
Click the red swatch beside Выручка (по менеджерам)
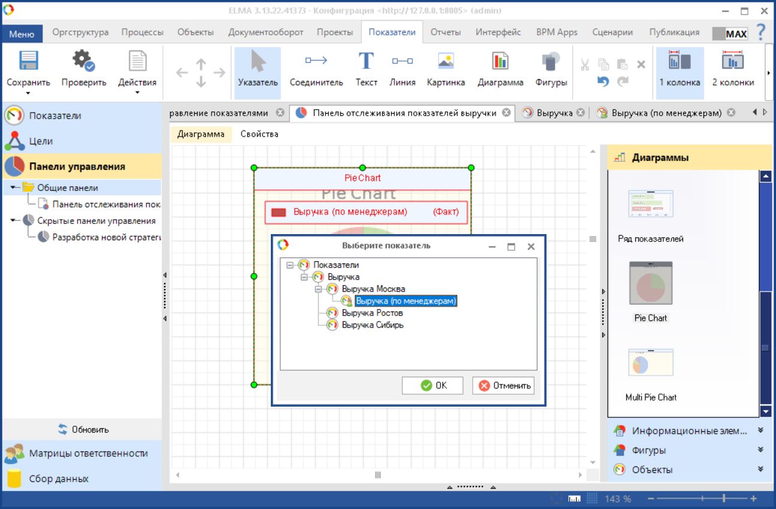[278, 212]
